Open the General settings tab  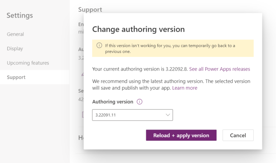click(15, 34)
